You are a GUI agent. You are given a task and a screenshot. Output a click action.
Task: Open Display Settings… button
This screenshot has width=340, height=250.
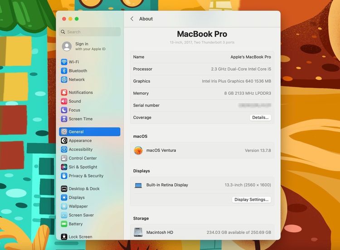point(251,200)
